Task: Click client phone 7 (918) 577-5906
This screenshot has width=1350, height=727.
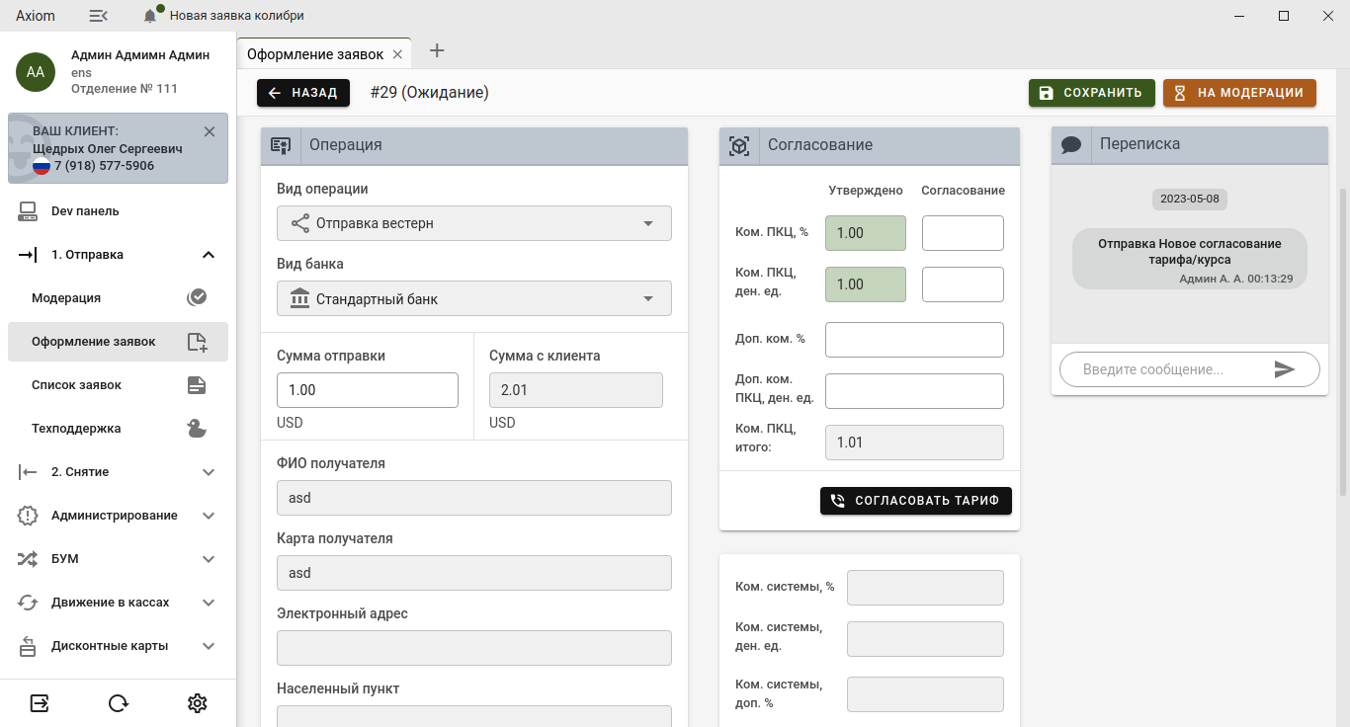Action: [x=104, y=166]
